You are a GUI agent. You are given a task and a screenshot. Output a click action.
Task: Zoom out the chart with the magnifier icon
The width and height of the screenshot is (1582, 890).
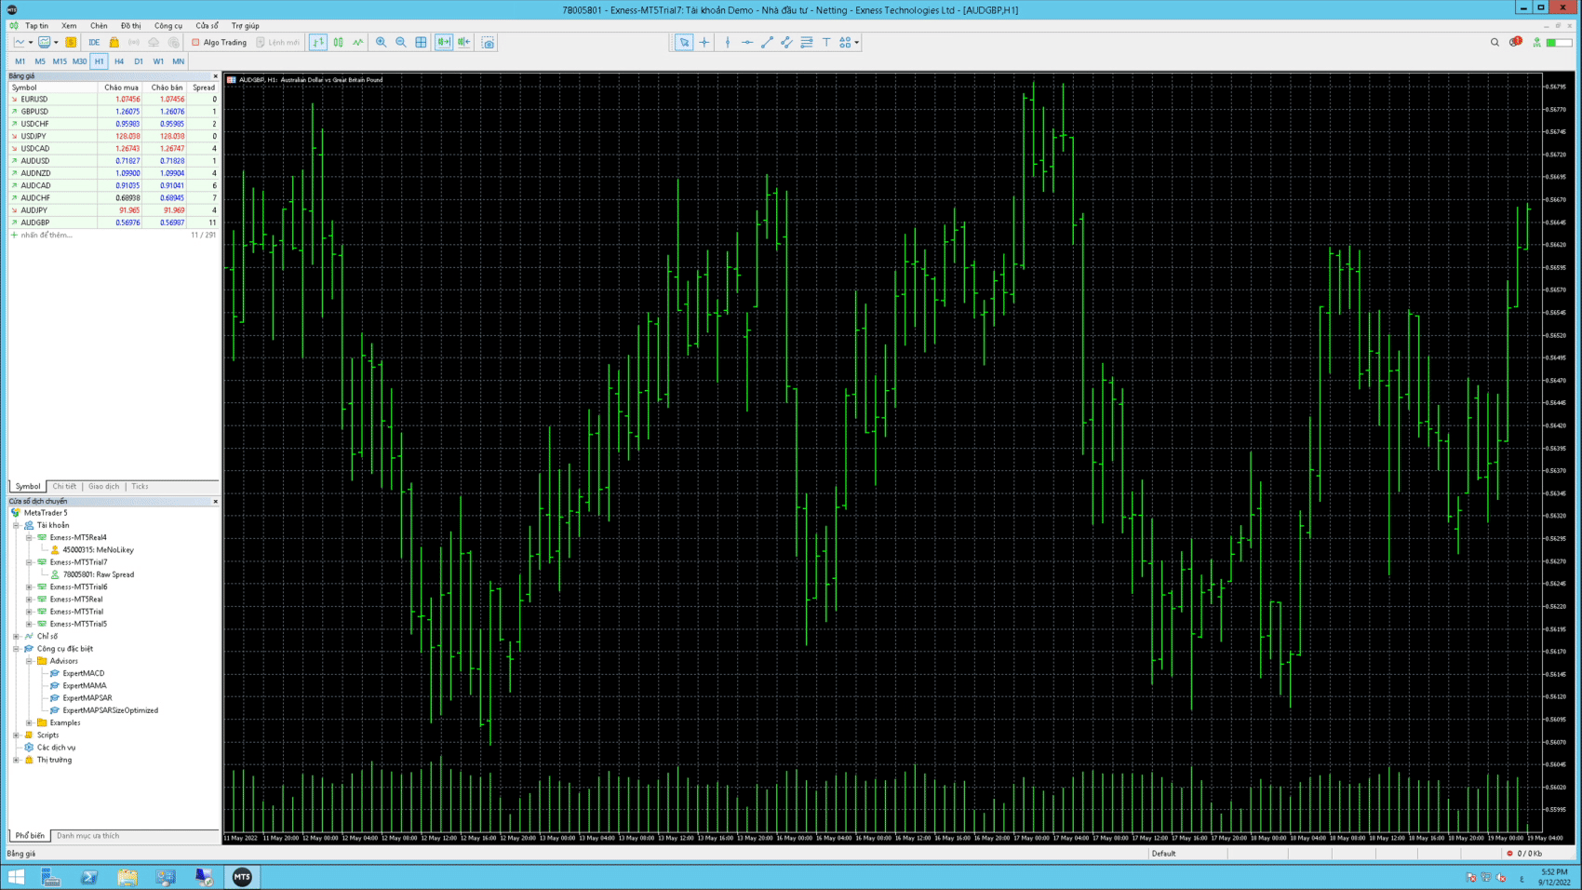(x=400, y=42)
